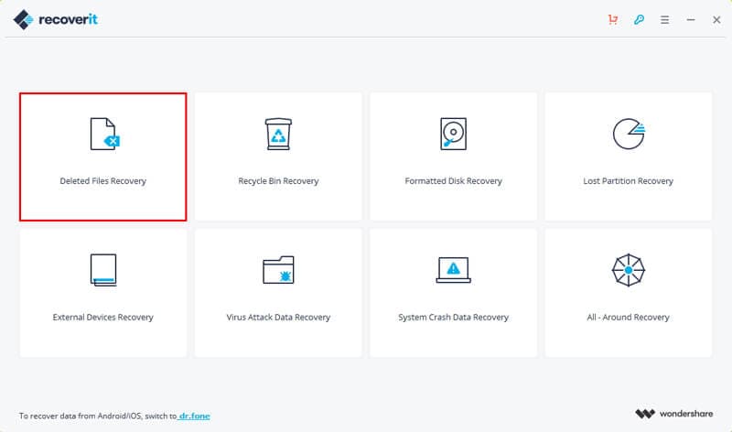This screenshot has height=432, width=732.
Task: Click the key registration icon
Action: coord(639,19)
